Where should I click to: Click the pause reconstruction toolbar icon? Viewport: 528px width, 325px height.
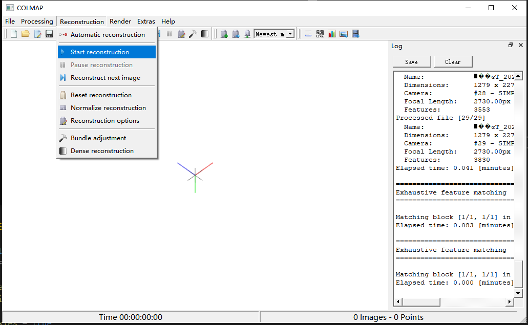tap(170, 34)
